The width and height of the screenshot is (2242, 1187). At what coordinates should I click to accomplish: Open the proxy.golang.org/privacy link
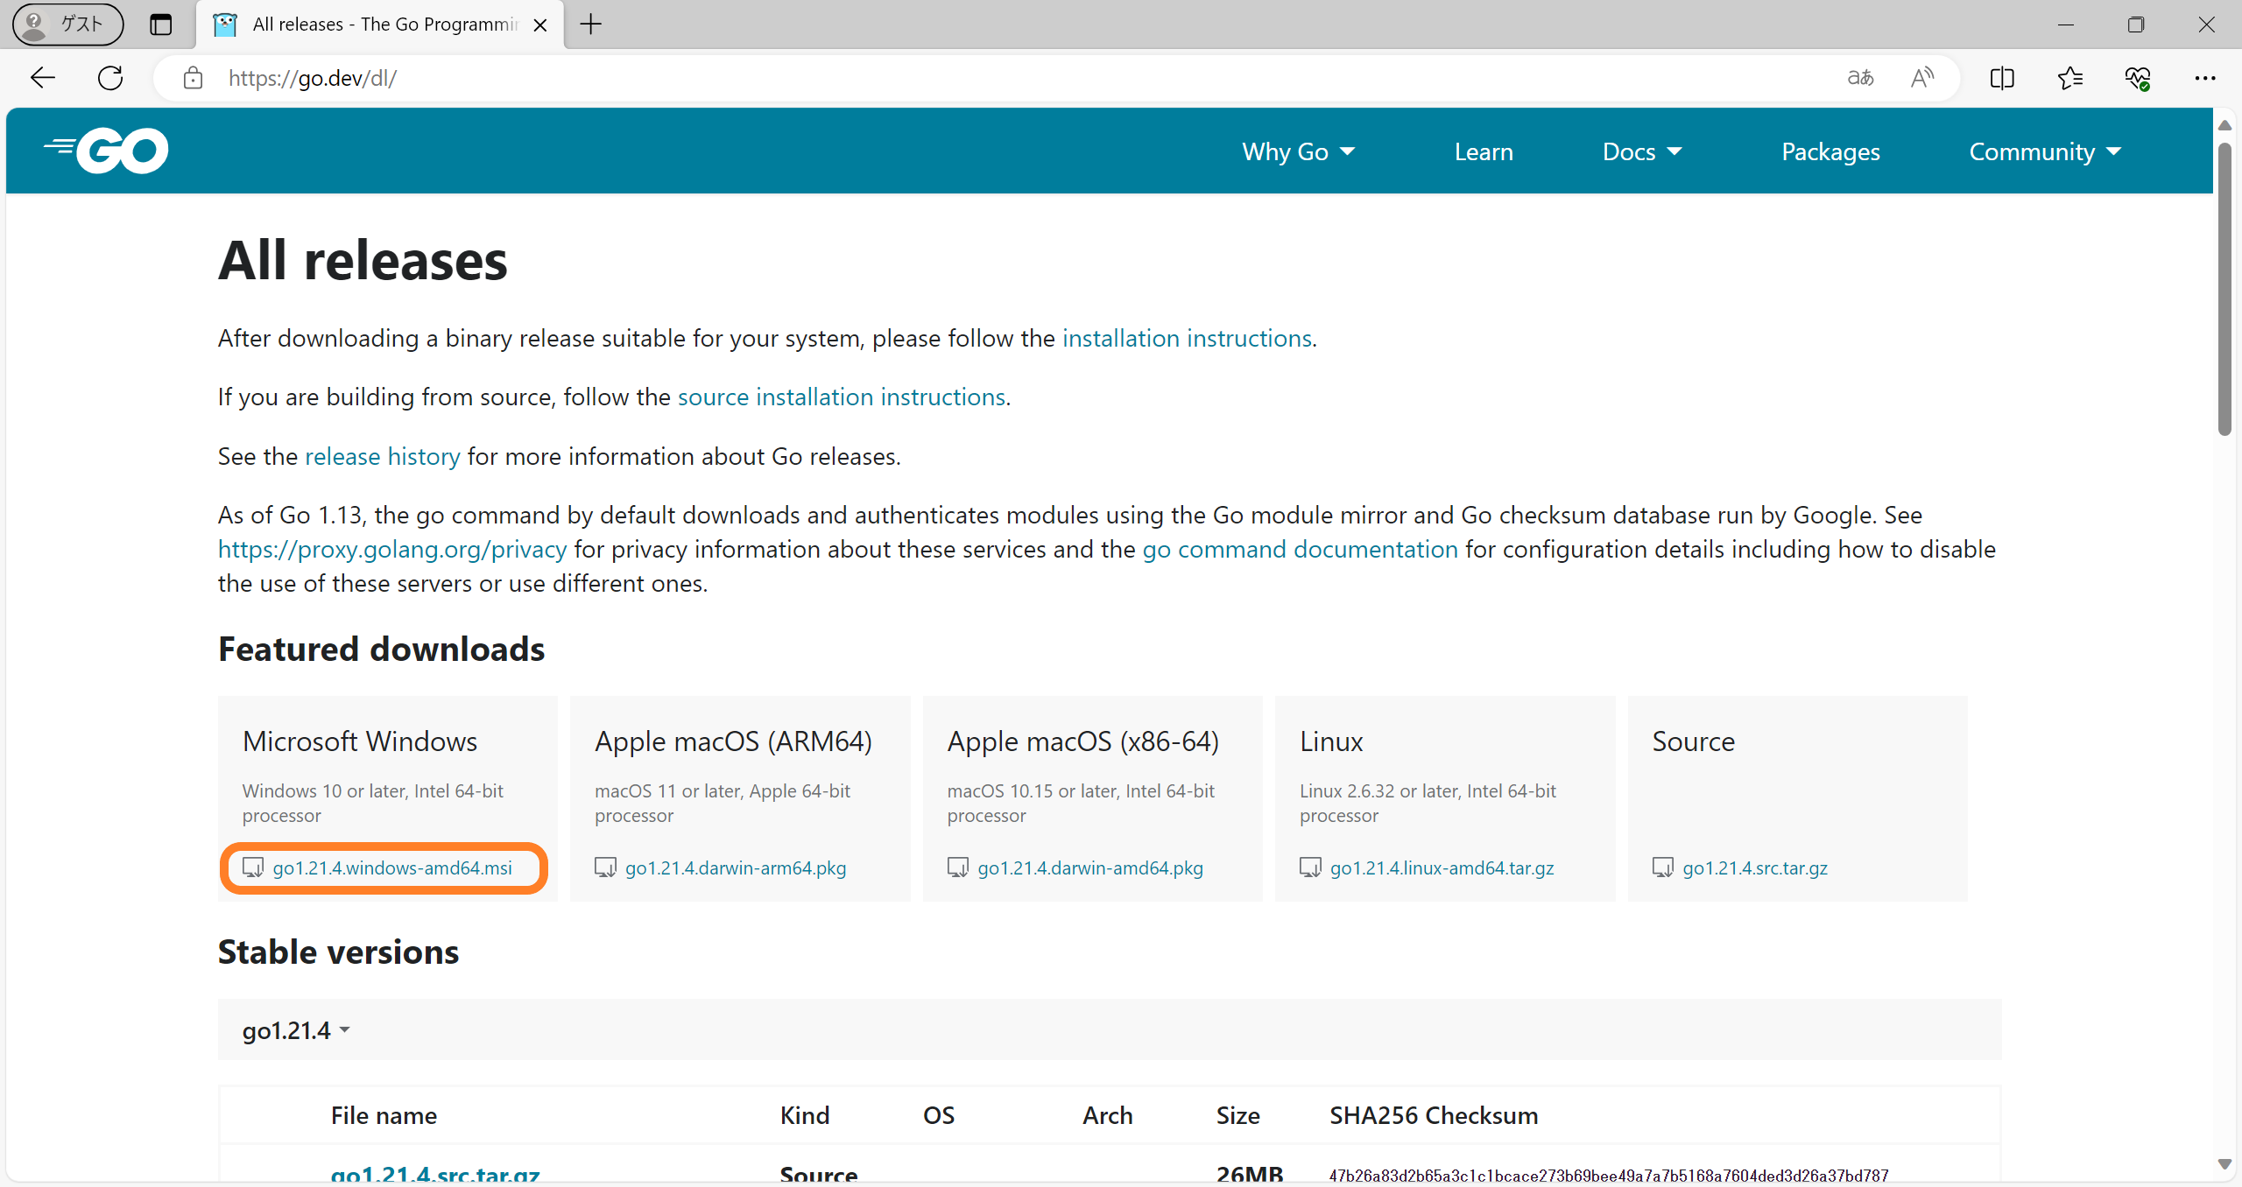coord(392,549)
